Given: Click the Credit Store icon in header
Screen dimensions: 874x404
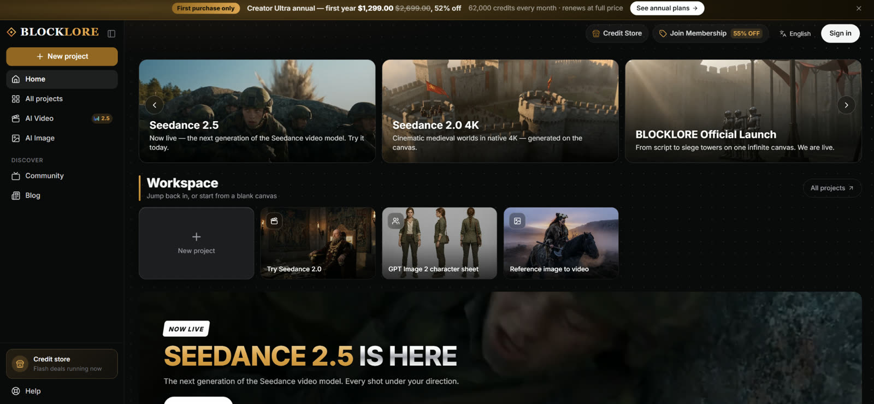Looking at the screenshot, I should click(x=596, y=33).
